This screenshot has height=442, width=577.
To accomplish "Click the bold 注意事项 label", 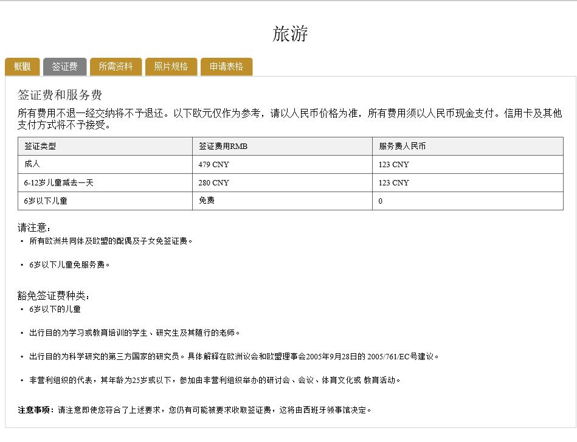I will click(x=36, y=410).
